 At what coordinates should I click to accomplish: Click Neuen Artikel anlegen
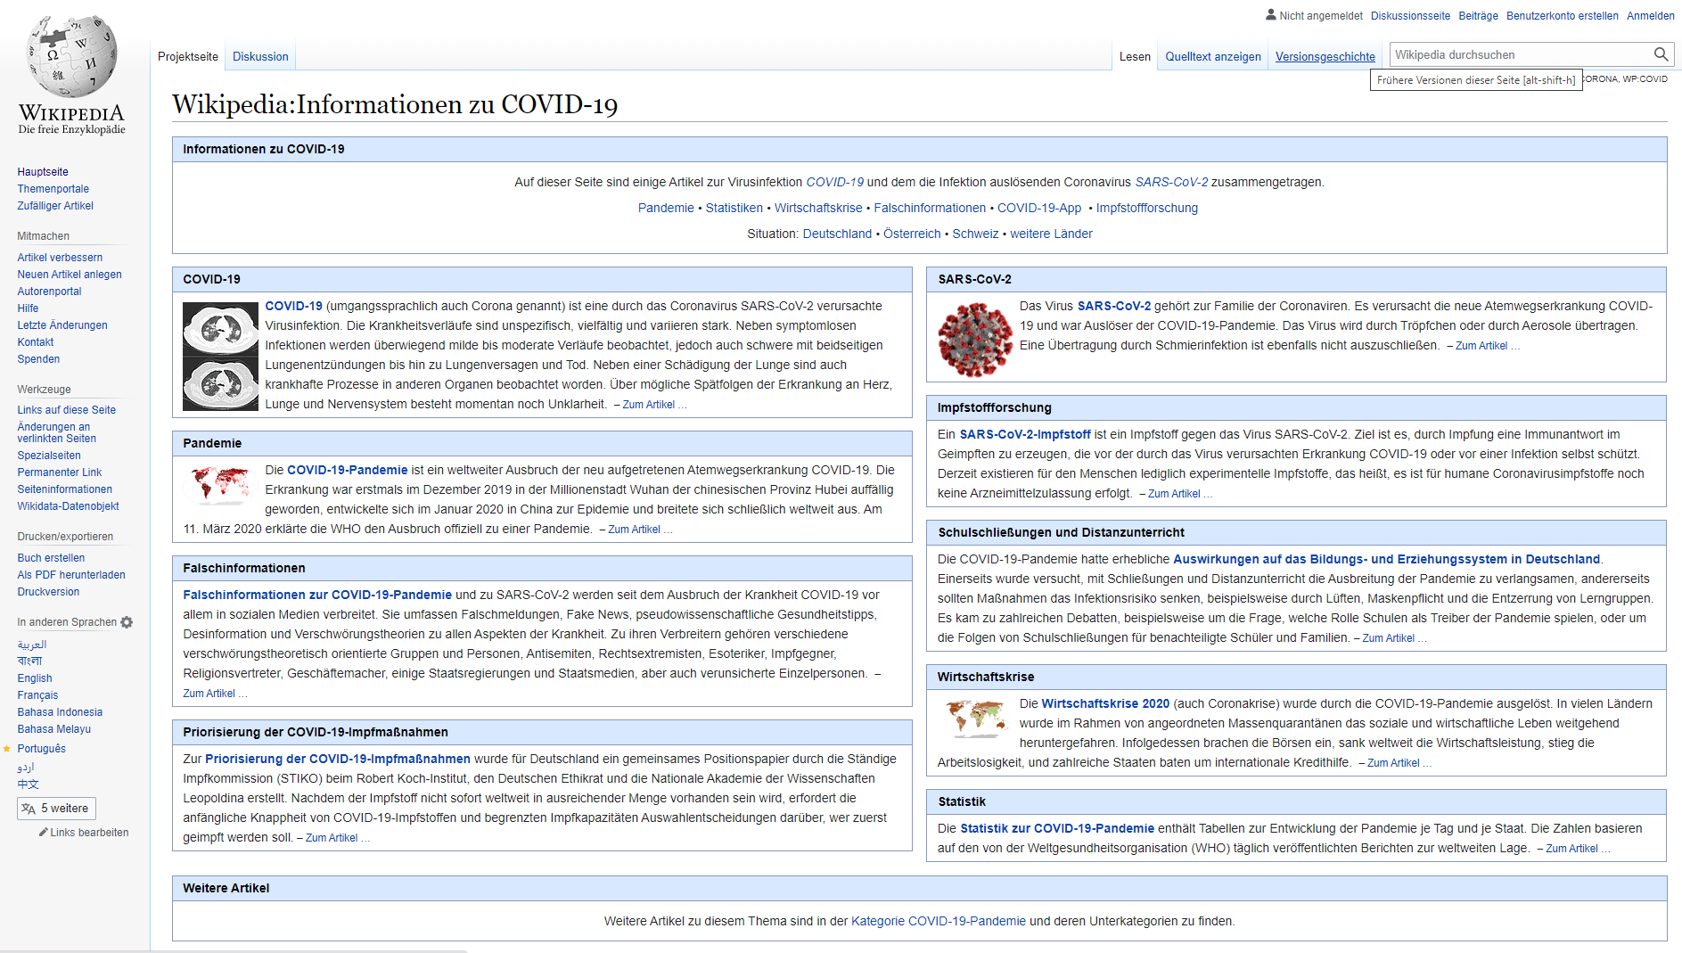click(x=70, y=275)
